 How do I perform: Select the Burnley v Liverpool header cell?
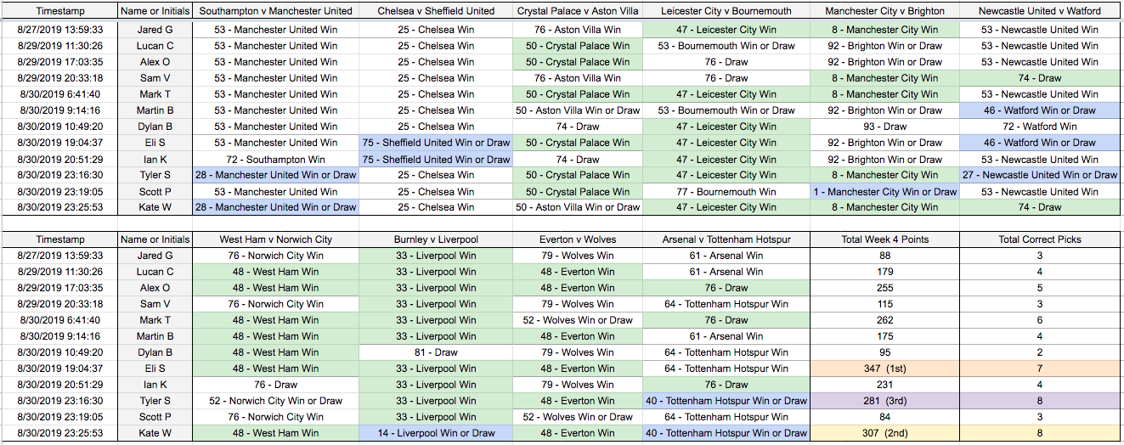point(436,239)
